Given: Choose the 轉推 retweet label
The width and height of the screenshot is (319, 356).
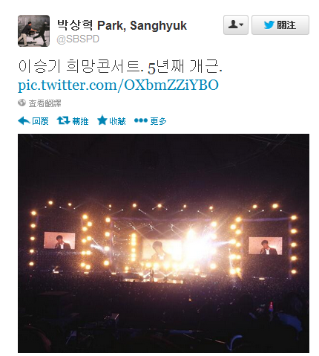Looking at the screenshot, I should point(80,121).
